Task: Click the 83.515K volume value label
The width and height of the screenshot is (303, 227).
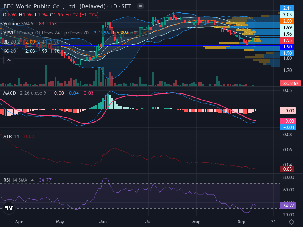Action: [290, 83]
